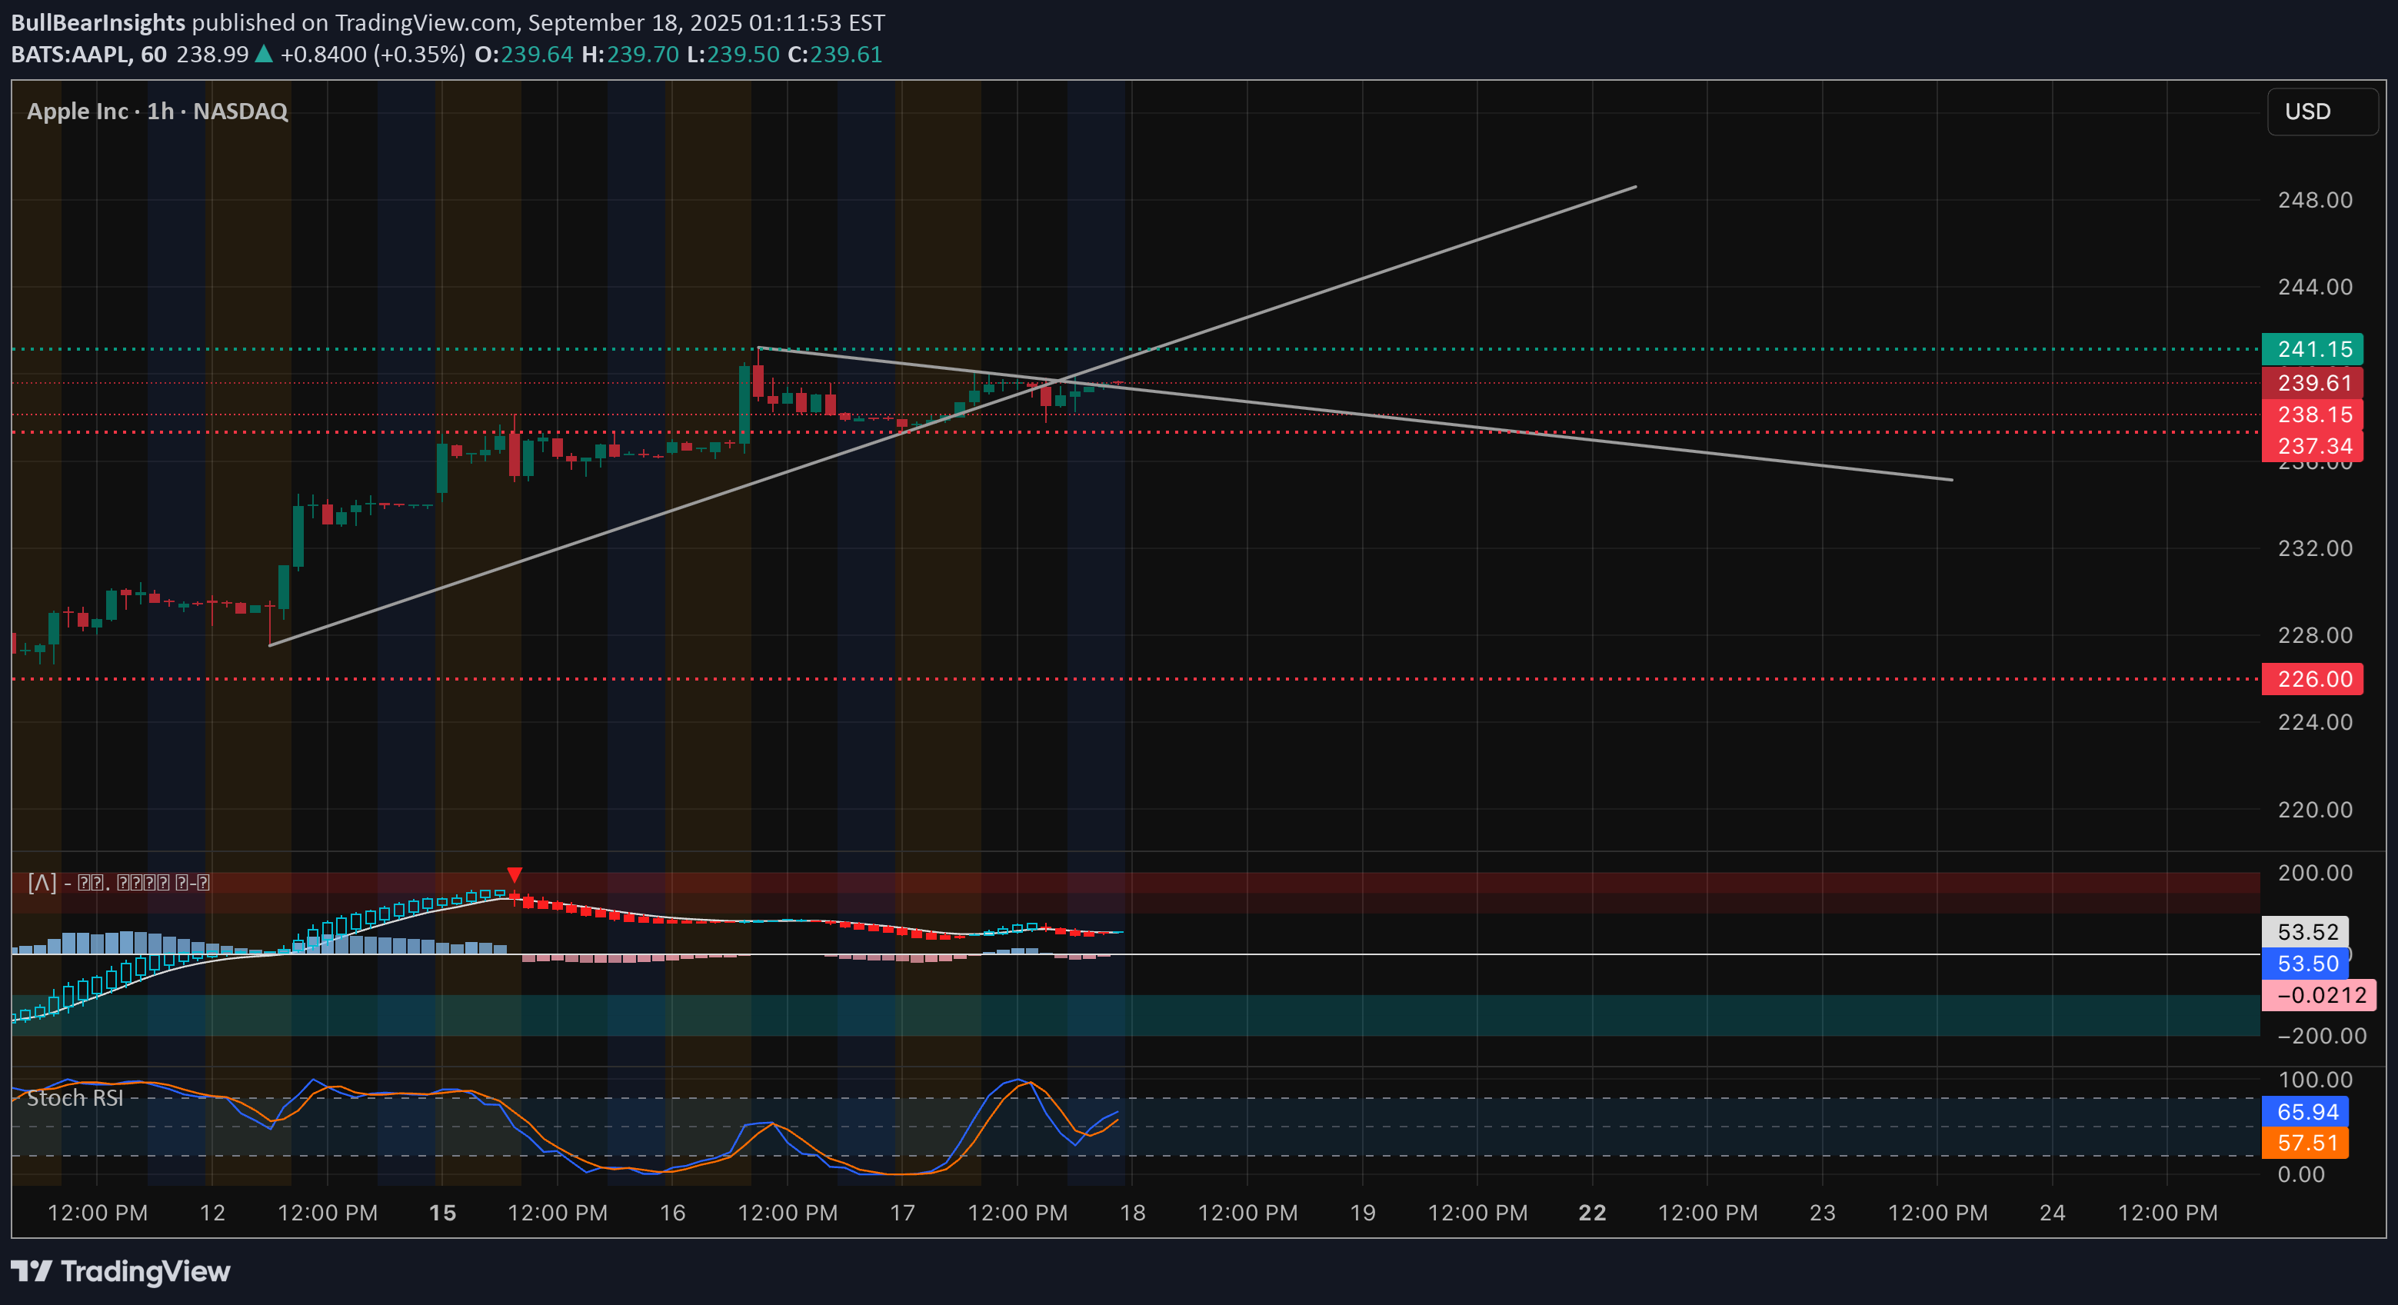Click the orange 57.51 Stoch RSI value
This screenshot has width=2398, height=1305.
pyautogui.click(x=2306, y=1143)
